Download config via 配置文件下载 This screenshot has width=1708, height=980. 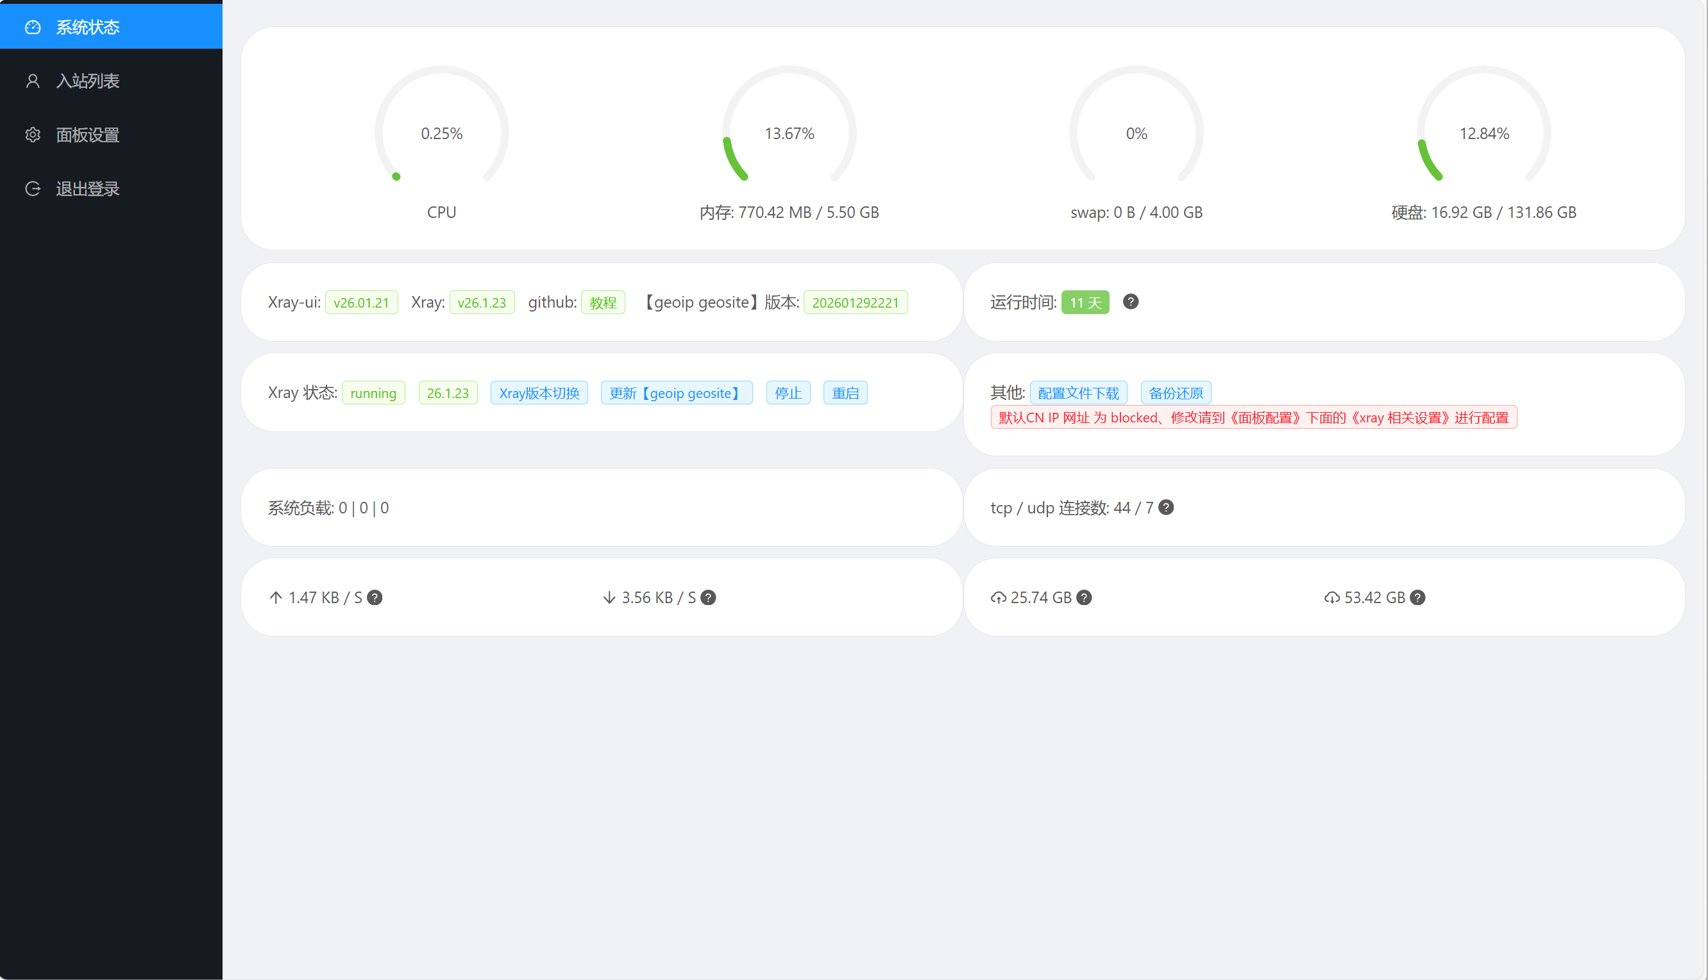point(1078,393)
